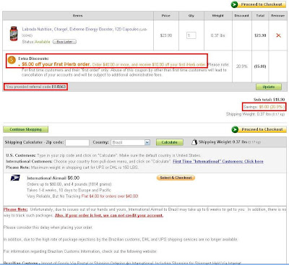Click the Qty column header

click(x=191, y=15)
